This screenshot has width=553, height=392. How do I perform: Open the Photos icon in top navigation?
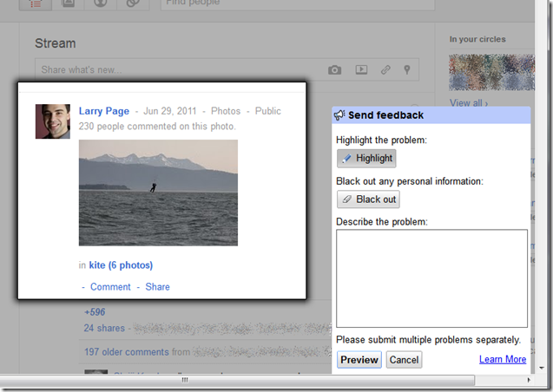click(x=66, y=3)
